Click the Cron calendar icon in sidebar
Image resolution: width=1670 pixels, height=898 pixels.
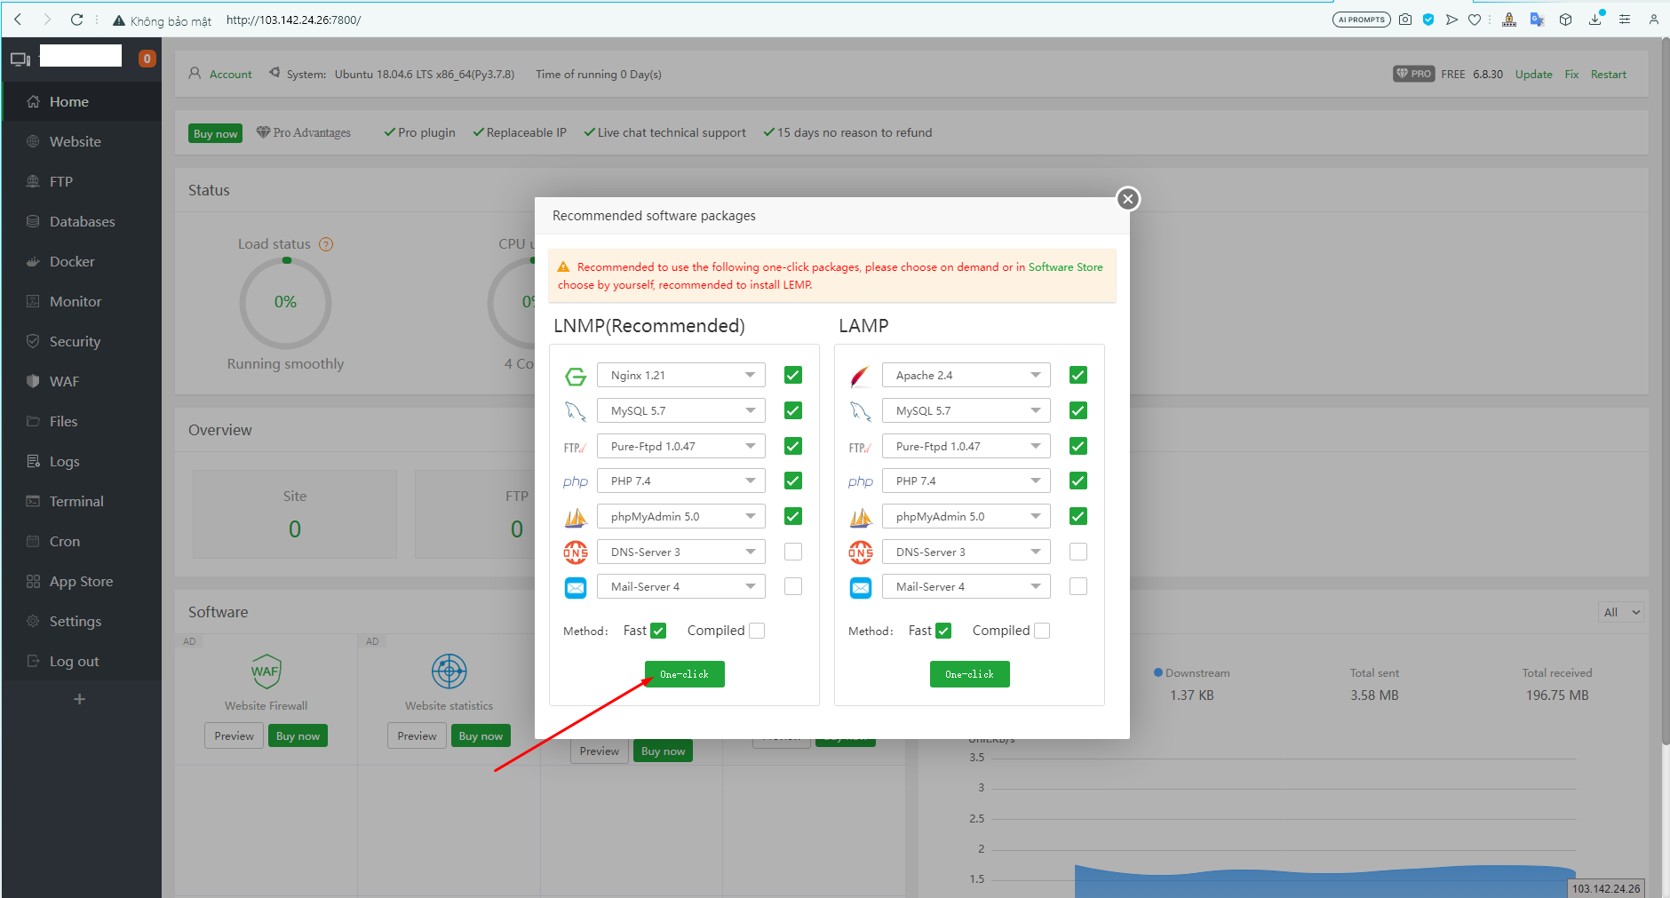click(33, 541)
